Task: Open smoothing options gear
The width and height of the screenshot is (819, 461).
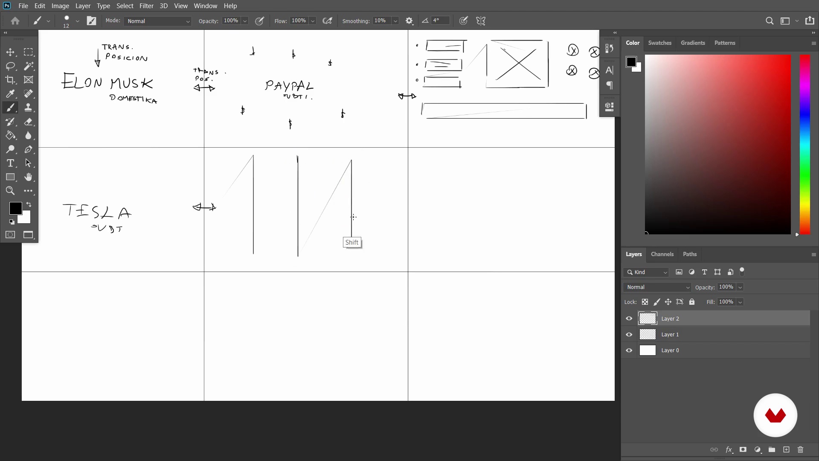Action: point(409,21)
